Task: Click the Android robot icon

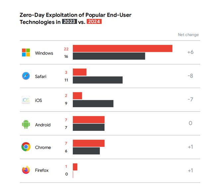Action: pyautogui.click(x=26, y=124)
